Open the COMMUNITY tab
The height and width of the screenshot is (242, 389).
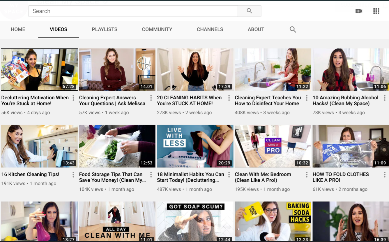(x=157, y=29)
